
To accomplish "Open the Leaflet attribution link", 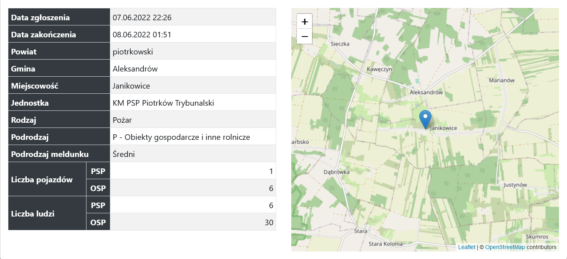I will point(466,247).
